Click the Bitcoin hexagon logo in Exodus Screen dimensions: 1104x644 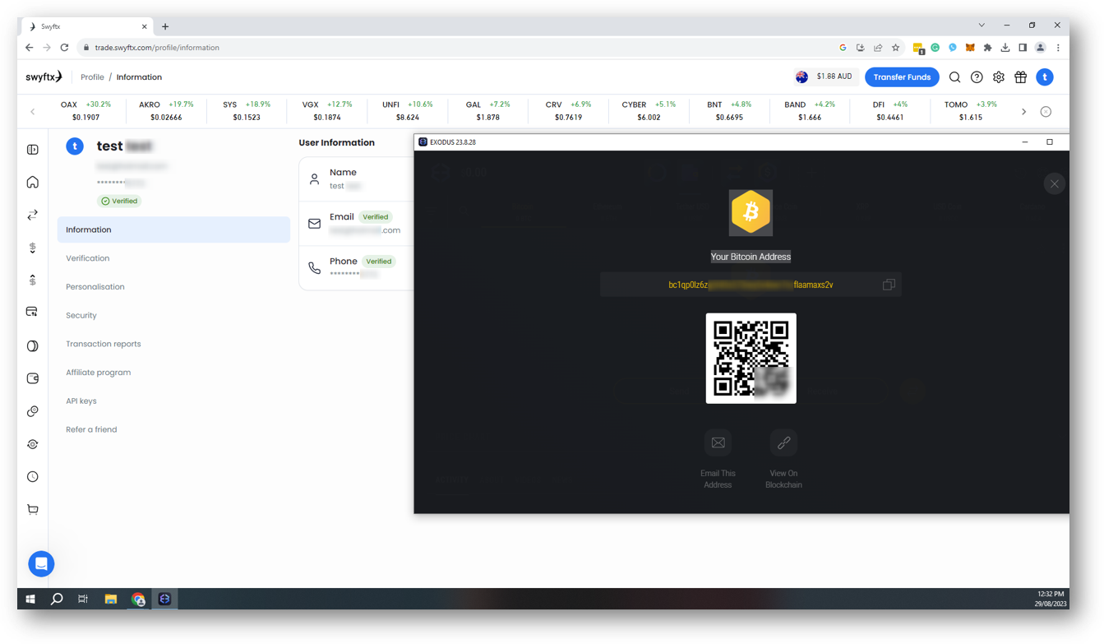pyautogui.click(x=751, y=212)
